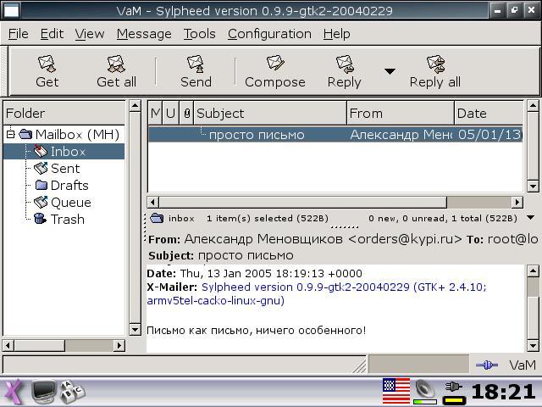Sort by the Date column header
542x407 pixels.
click(x=489, y=113)
